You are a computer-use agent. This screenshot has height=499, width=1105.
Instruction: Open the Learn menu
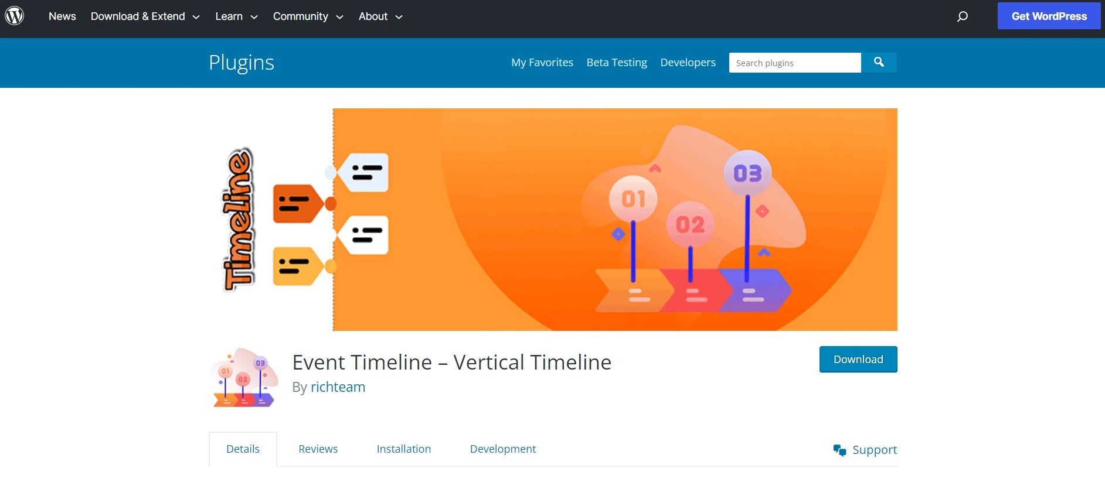tap(229, 16)
